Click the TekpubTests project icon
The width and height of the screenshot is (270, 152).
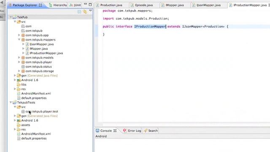point(15,102)
